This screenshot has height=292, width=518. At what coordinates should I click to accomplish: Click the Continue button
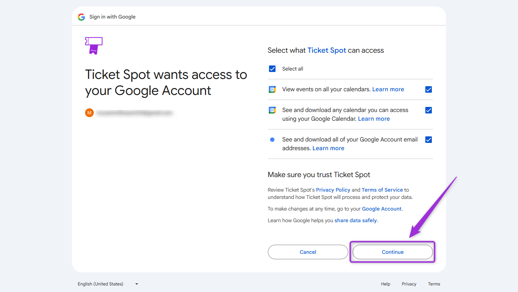(x=393, y=252)
